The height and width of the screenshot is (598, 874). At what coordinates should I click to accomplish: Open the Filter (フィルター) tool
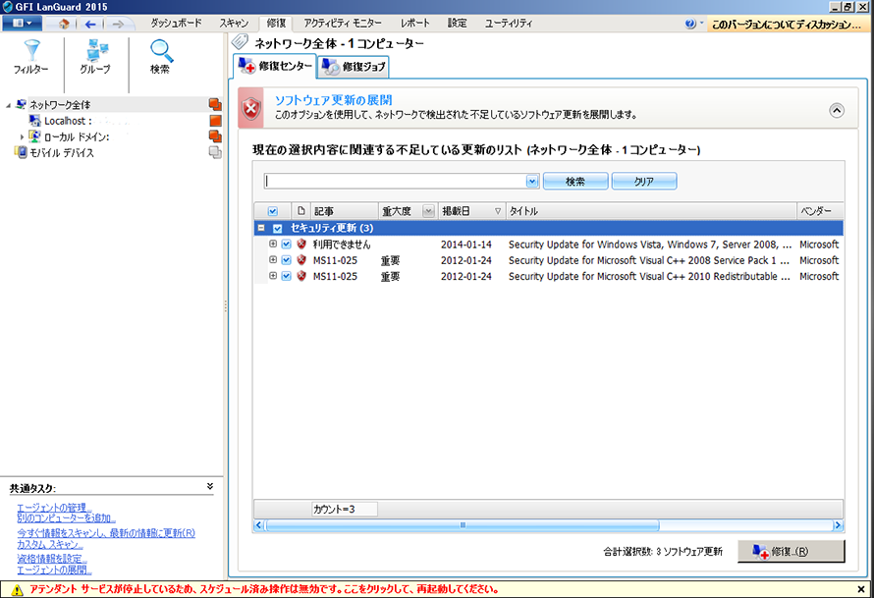pos(31,57)
